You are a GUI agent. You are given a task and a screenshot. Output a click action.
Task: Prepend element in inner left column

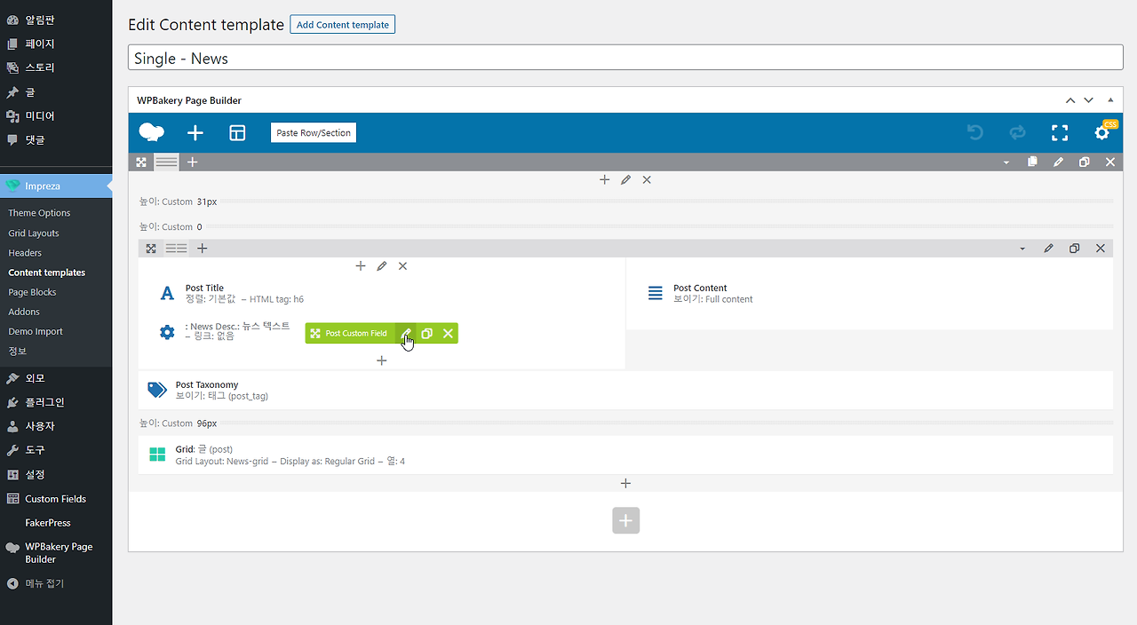click(x=361, y=265)
